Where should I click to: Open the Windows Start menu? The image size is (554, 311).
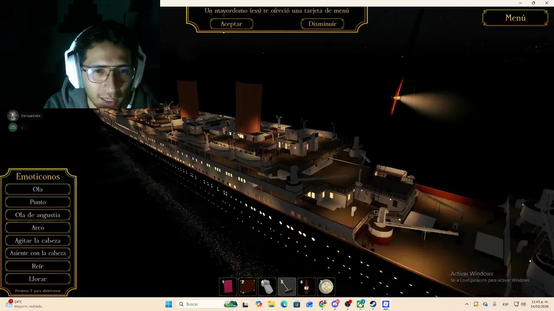168,304
